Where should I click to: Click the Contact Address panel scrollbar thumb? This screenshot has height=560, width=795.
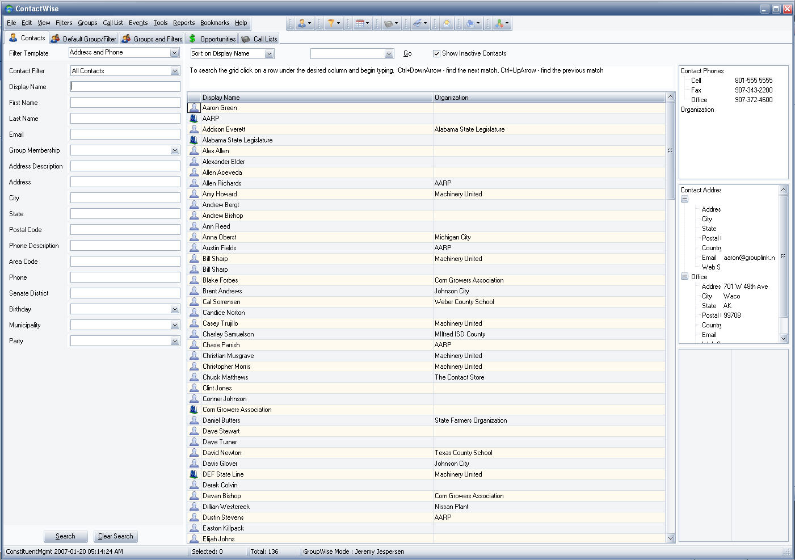click(x=784, y=256)
